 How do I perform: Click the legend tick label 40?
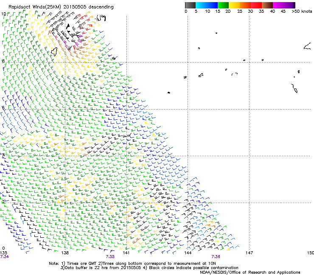[272, 11]
